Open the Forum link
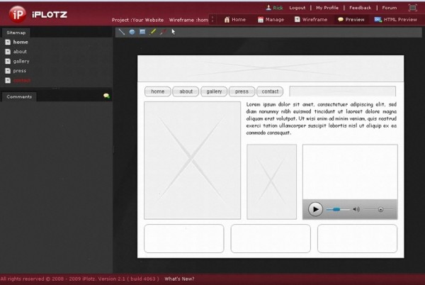This screenshot has height=285, width=425. click(389, 8)
